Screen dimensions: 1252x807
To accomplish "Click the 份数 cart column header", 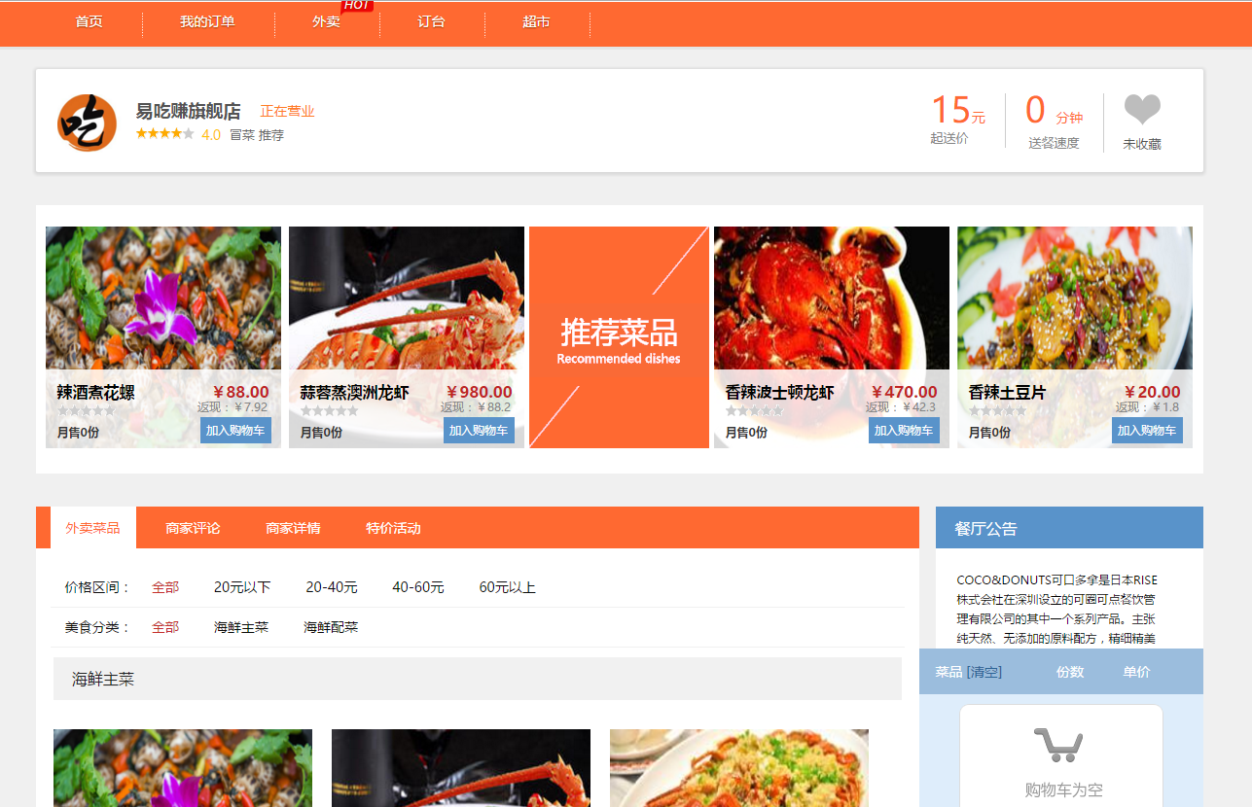I will 1070,672.
